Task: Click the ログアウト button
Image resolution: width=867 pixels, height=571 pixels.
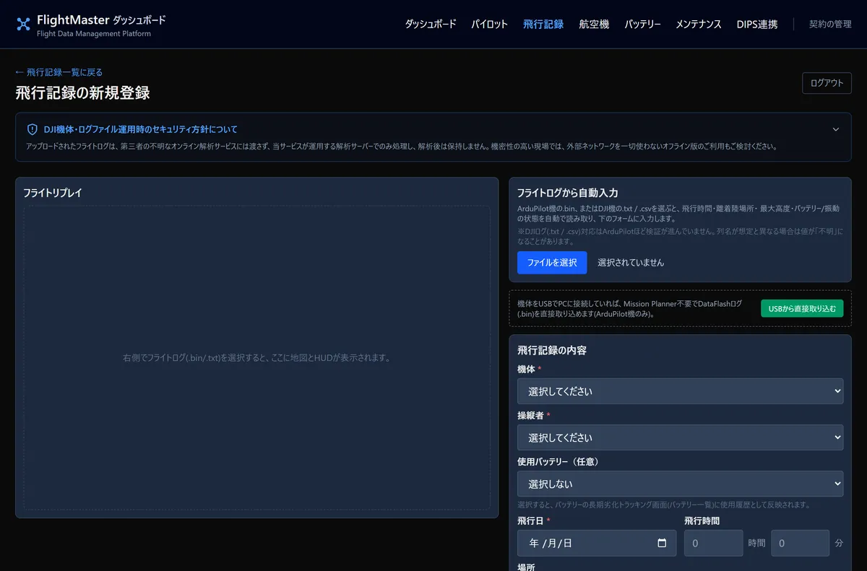Action: point(827,83)
